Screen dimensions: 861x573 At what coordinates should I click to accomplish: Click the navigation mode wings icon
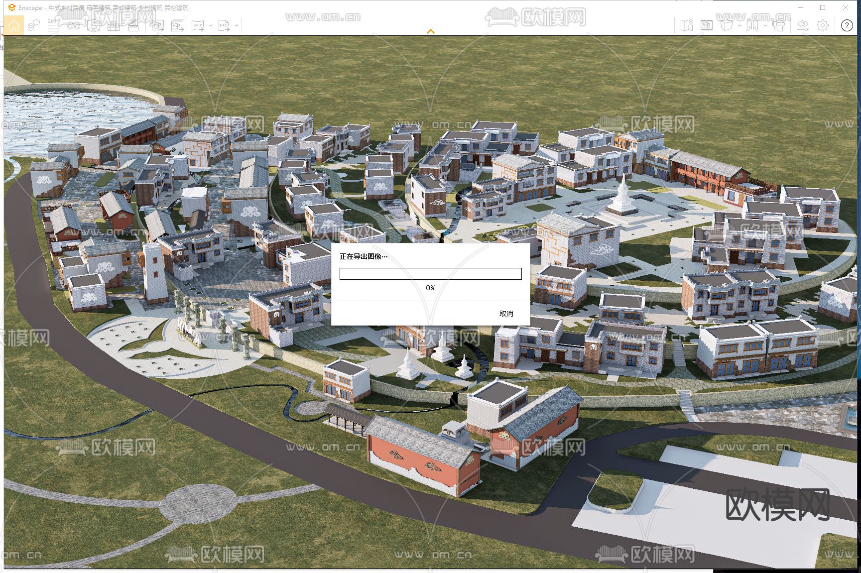tap(752, 25)
